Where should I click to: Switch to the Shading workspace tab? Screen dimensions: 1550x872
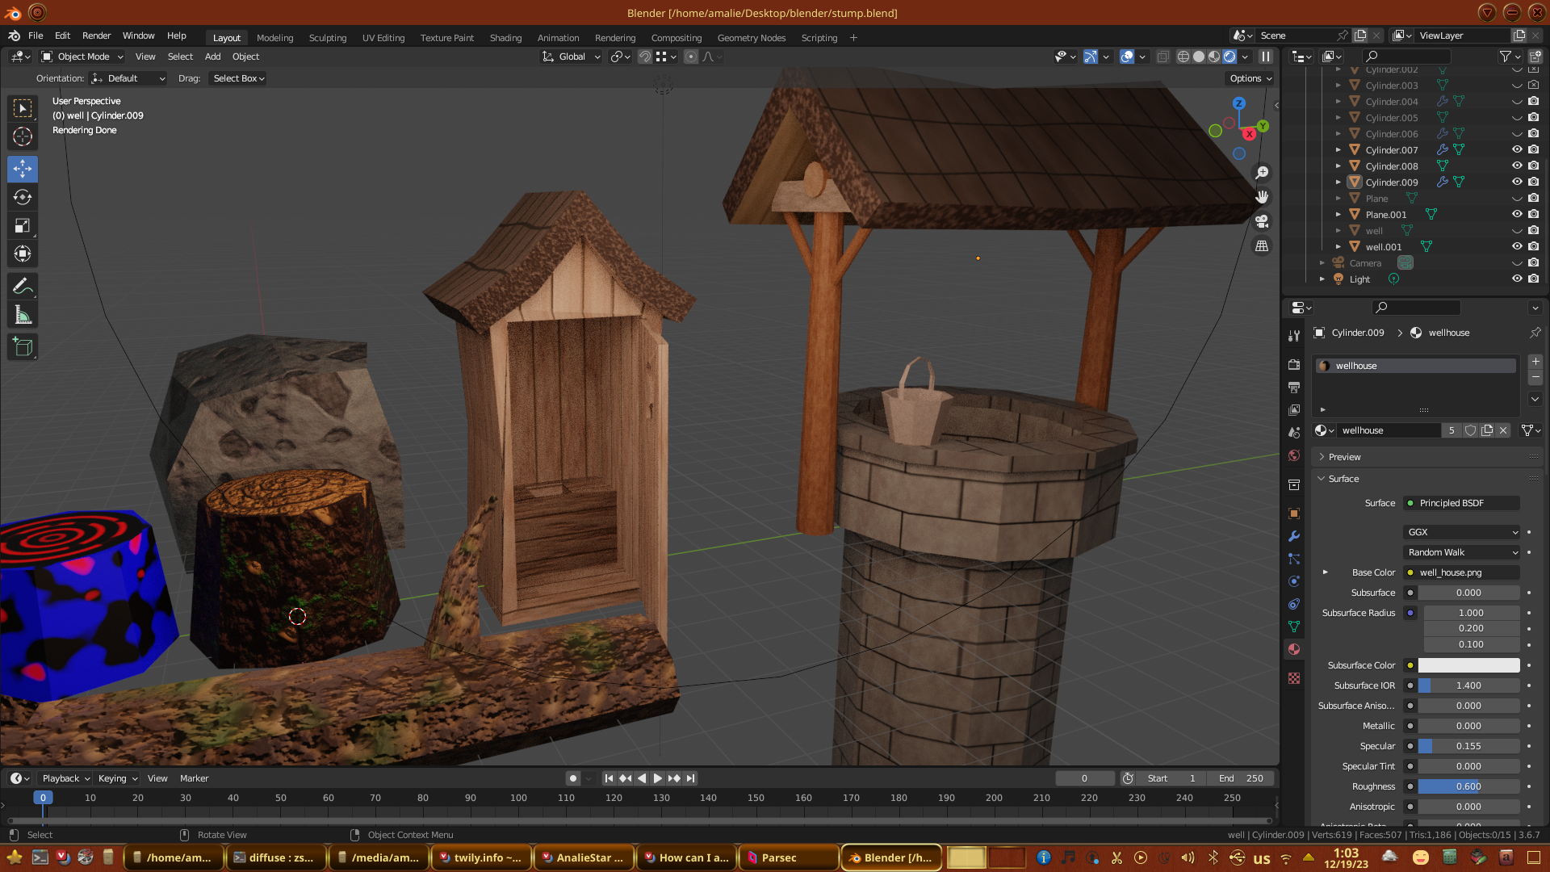(505, 38)
